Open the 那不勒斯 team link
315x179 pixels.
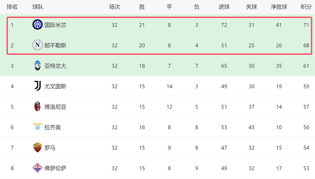point(55,46)
